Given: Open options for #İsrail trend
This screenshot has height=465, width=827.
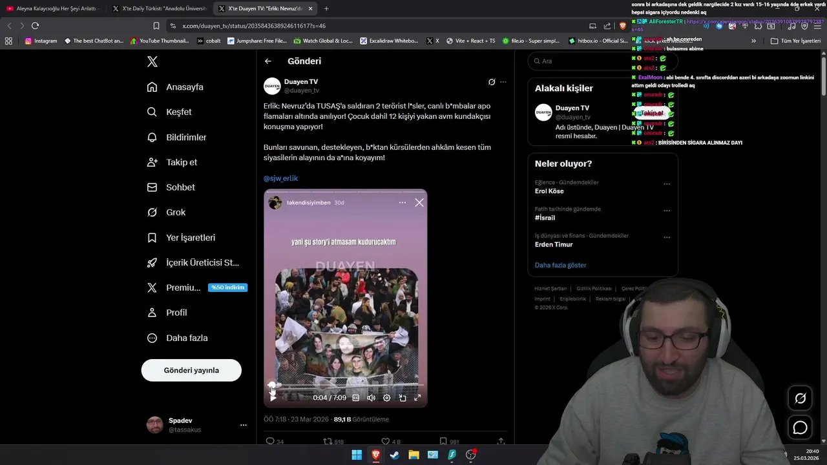Looking at the screenshot, I should click(667, 211).
